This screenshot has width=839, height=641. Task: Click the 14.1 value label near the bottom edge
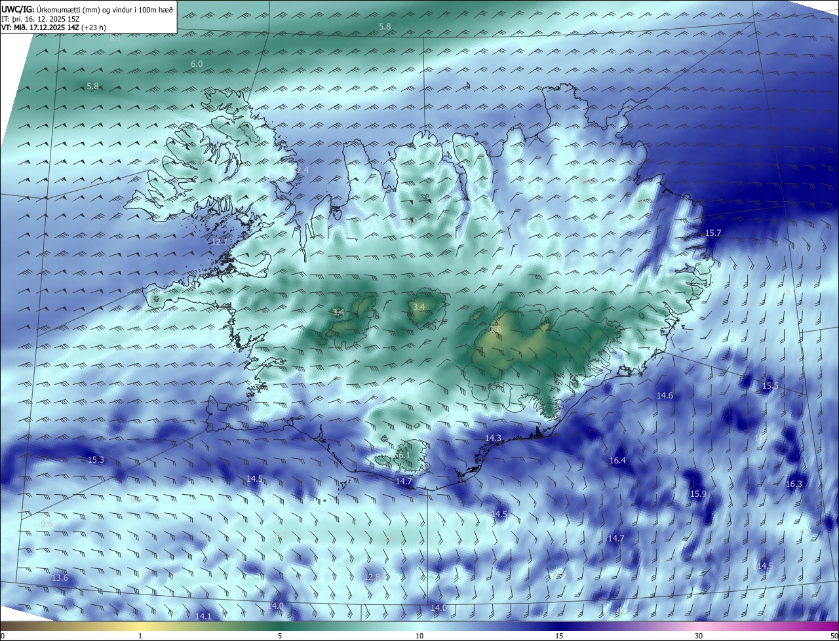pyautogui.click(x=204, y=616)
